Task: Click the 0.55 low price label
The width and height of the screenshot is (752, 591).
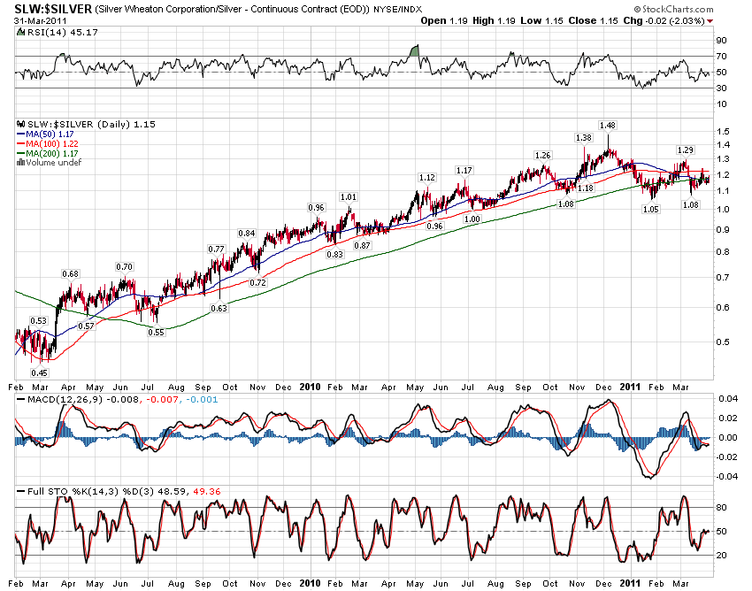Action: pyautogui.click(x=156, y=332)
